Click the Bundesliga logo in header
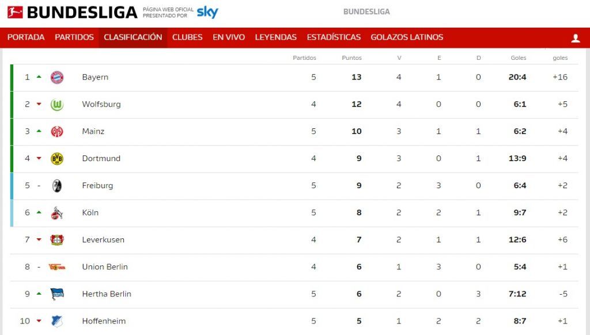 [x=72, y=13]
